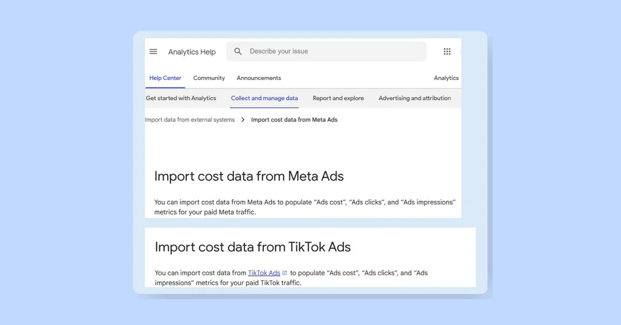Click the Analytics link in the top bar
The width and height of the screenshot is (621, 325).
[x=446, y=78]
